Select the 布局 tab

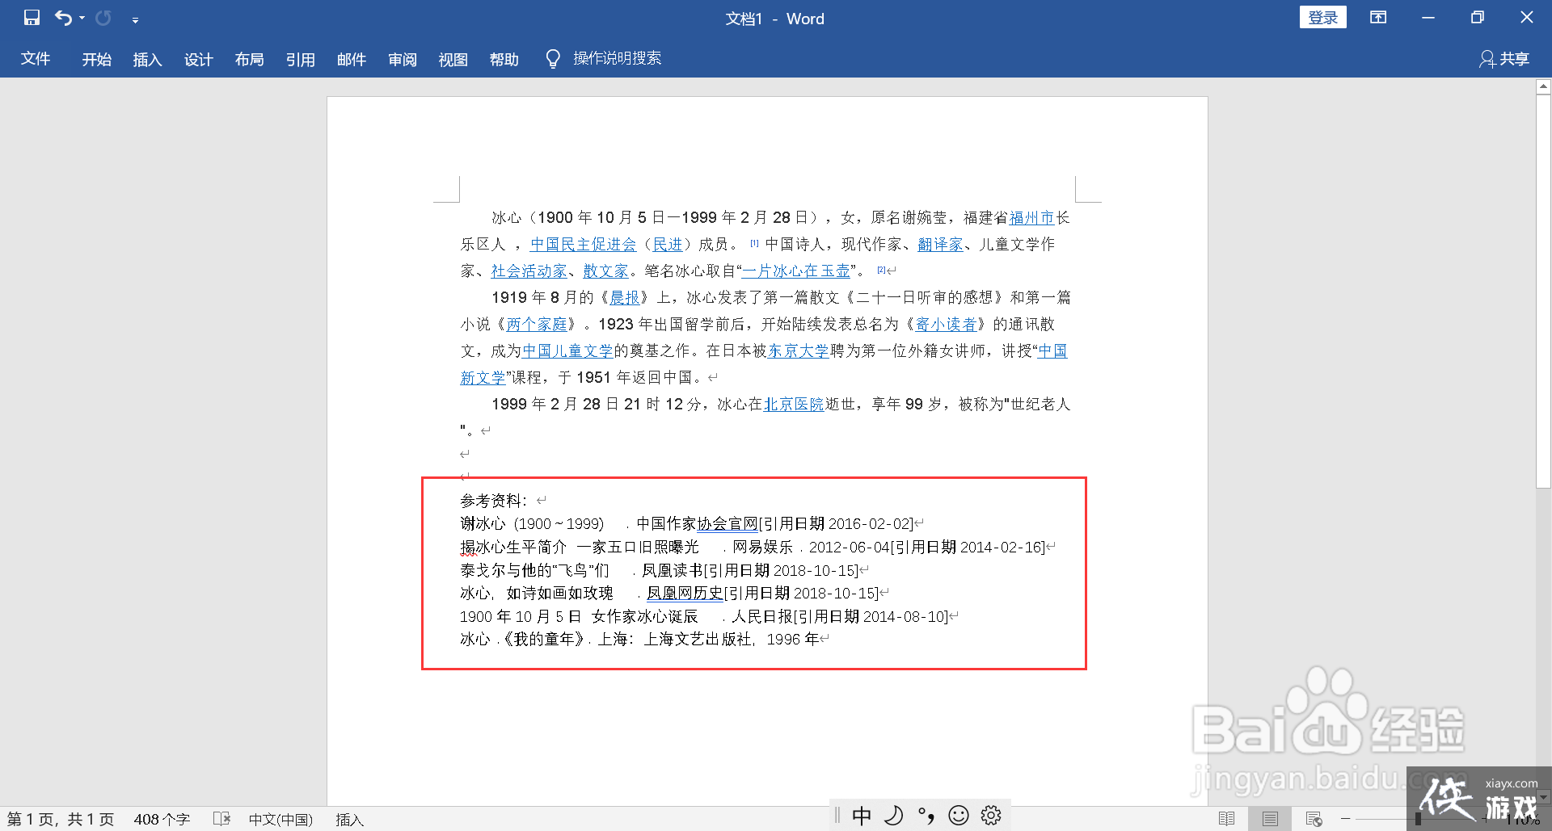point(249,59)
